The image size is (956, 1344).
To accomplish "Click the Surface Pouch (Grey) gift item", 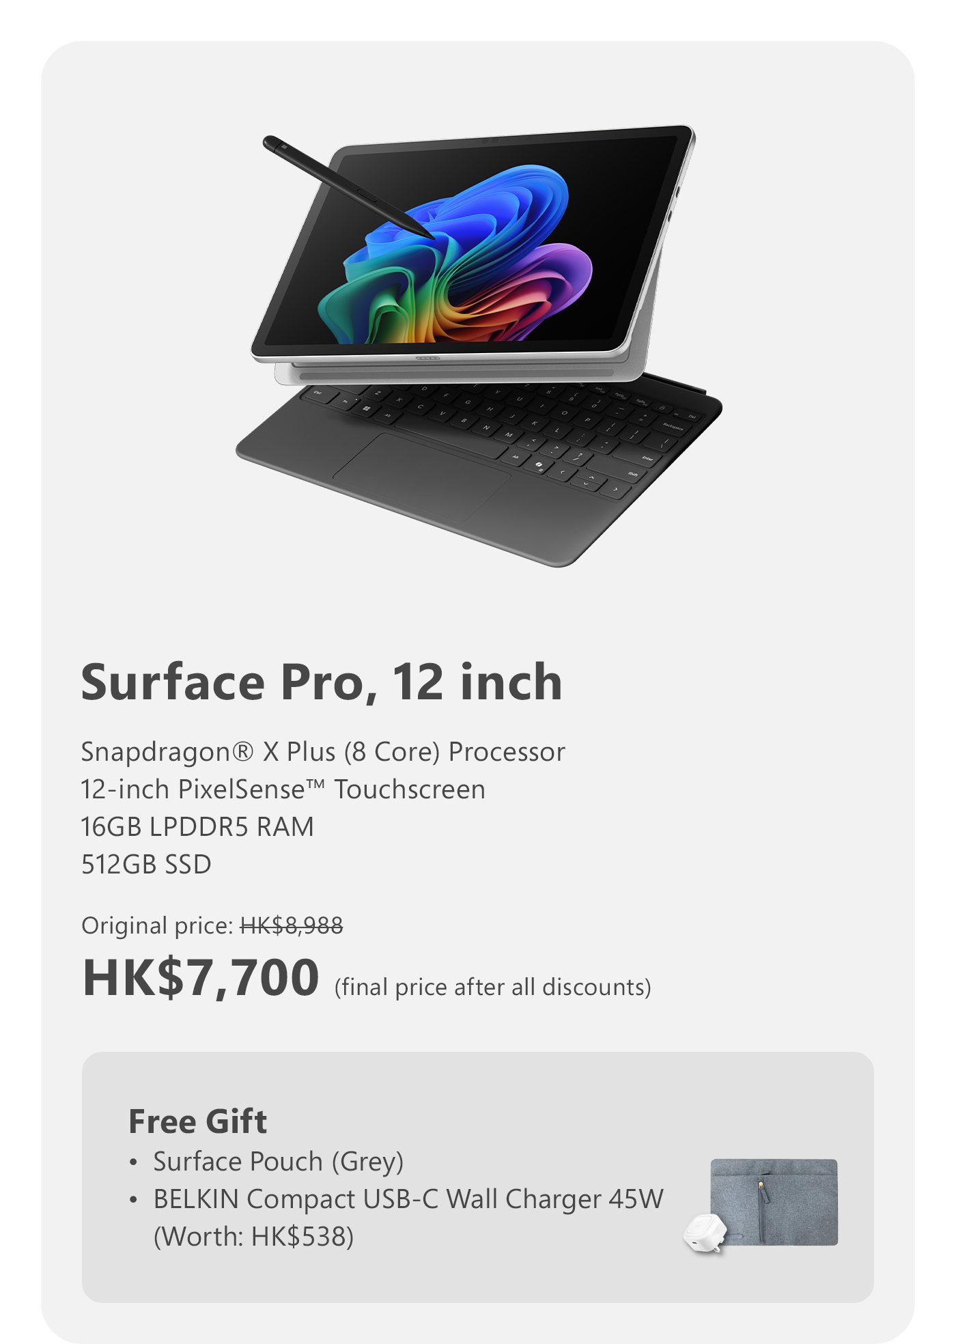I will pos(278,1162).
